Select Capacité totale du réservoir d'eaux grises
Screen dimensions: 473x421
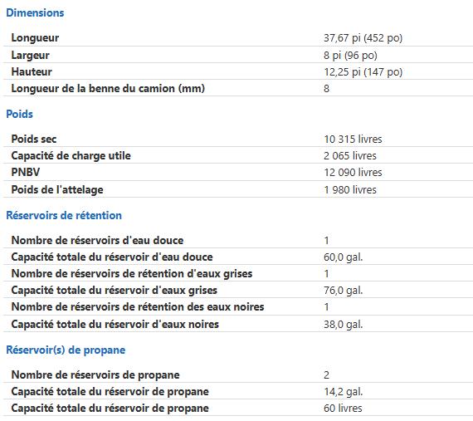coord(114,291)
